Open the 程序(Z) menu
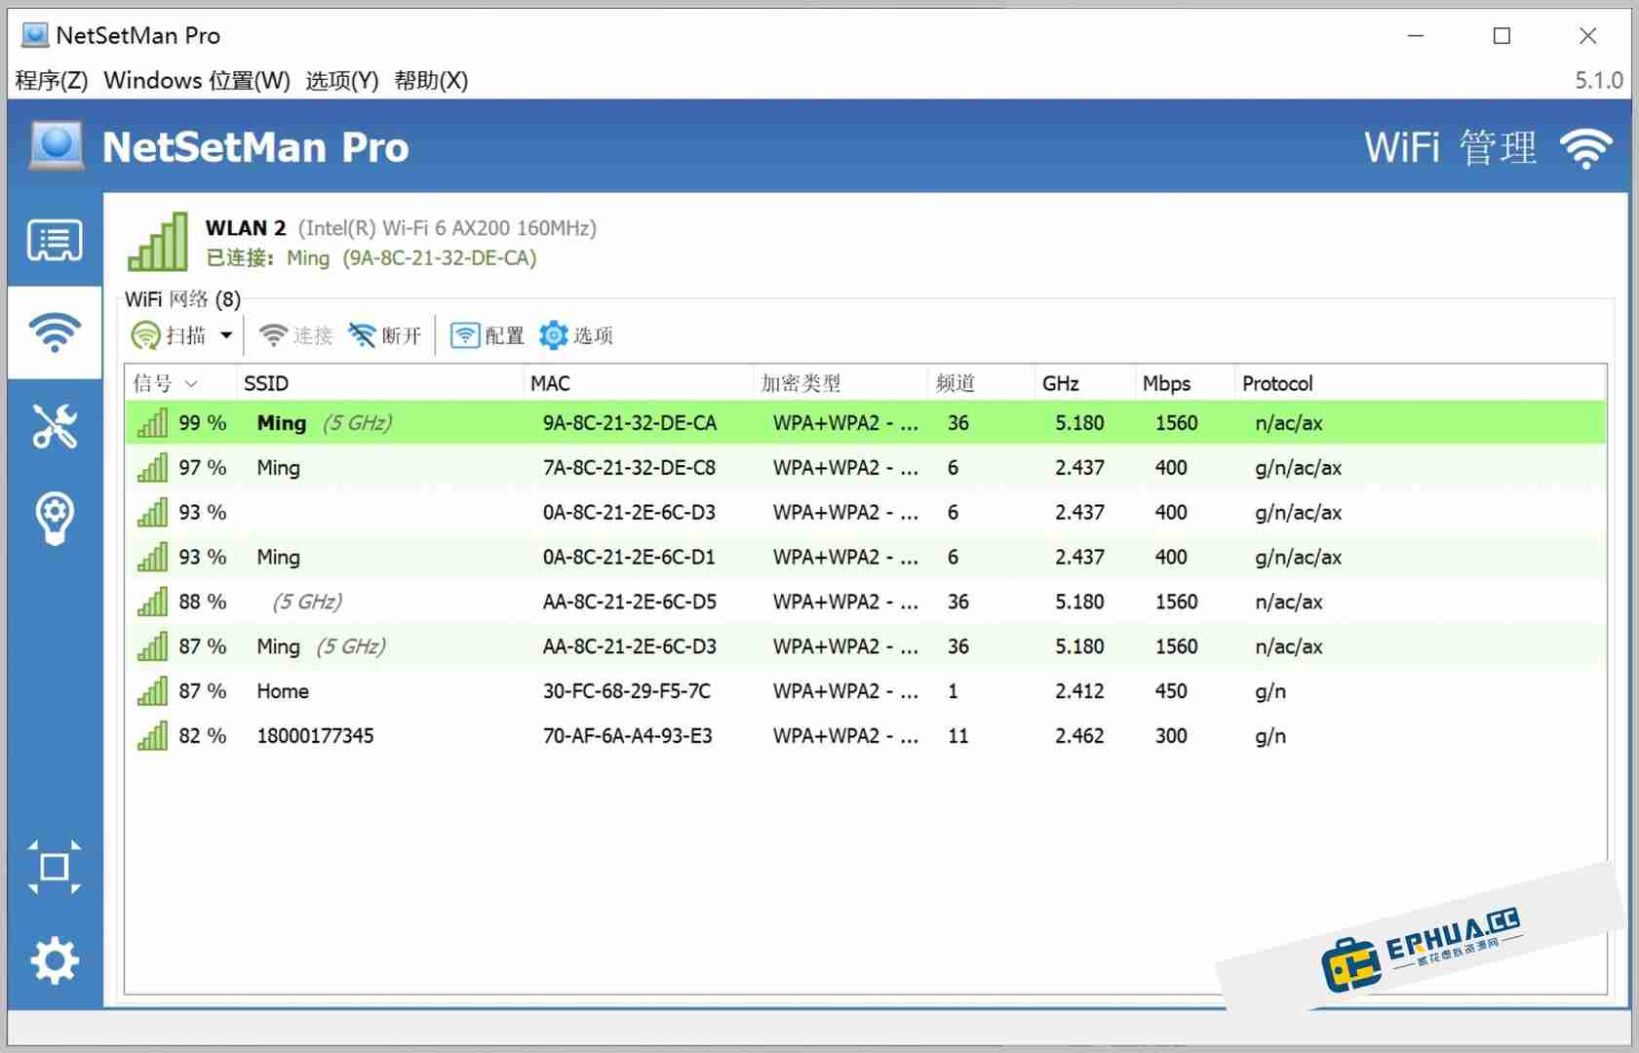Viewport: 1639px width, 1053px height. 52,80
